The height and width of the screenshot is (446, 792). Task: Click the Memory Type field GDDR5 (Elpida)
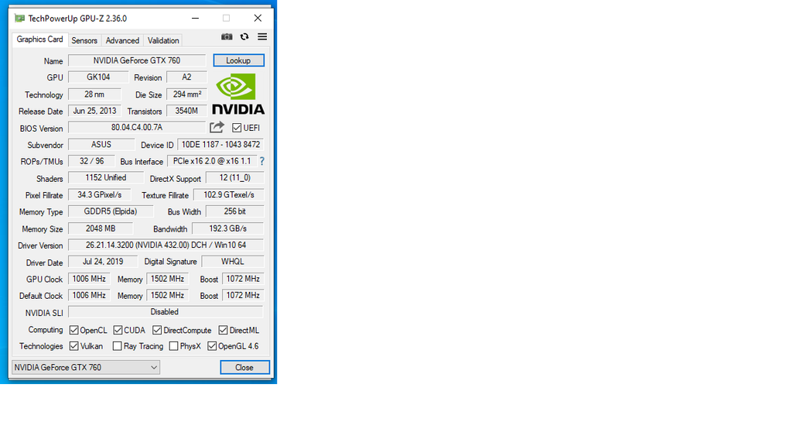pos(111,211)
